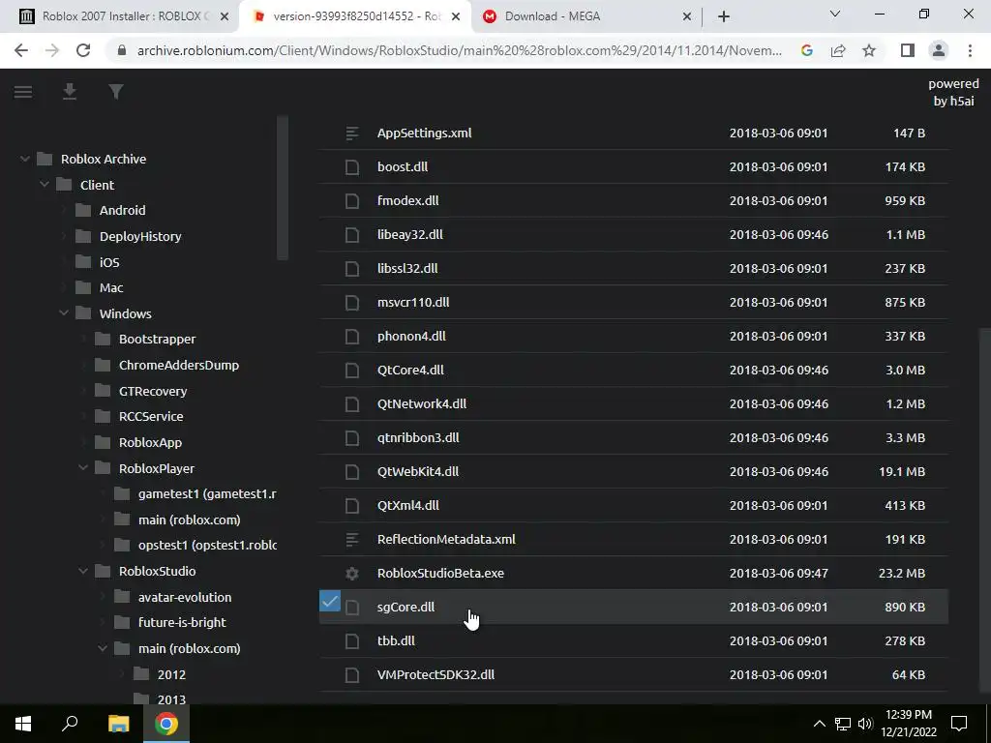This screenshot has height=743, width=991.
Task: Open the tbb.dll file link
Action: (396, 640)
